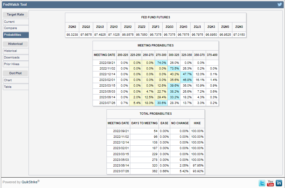Open the LinkedIn icon in the footer
Screen dimensions: 285x188
point(279,183)
